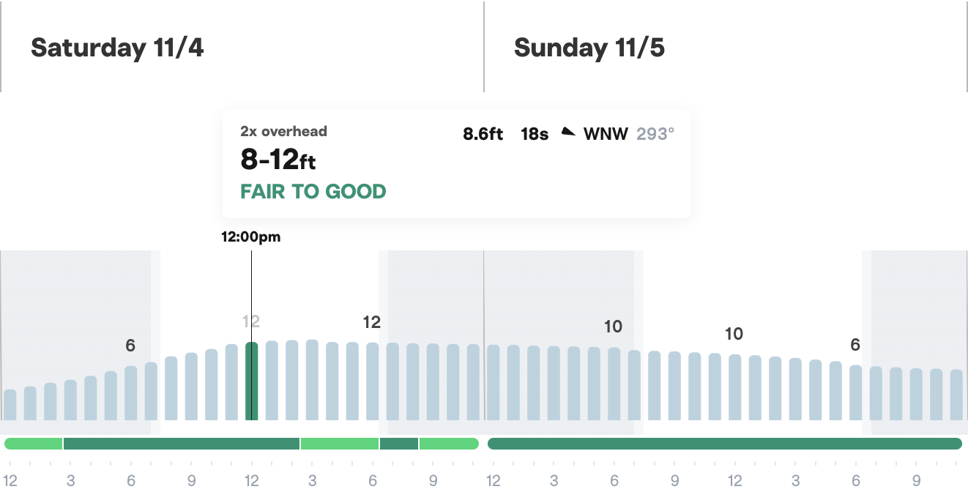
Task: Click the black 12 wave height label
Action: click(372, 322)
